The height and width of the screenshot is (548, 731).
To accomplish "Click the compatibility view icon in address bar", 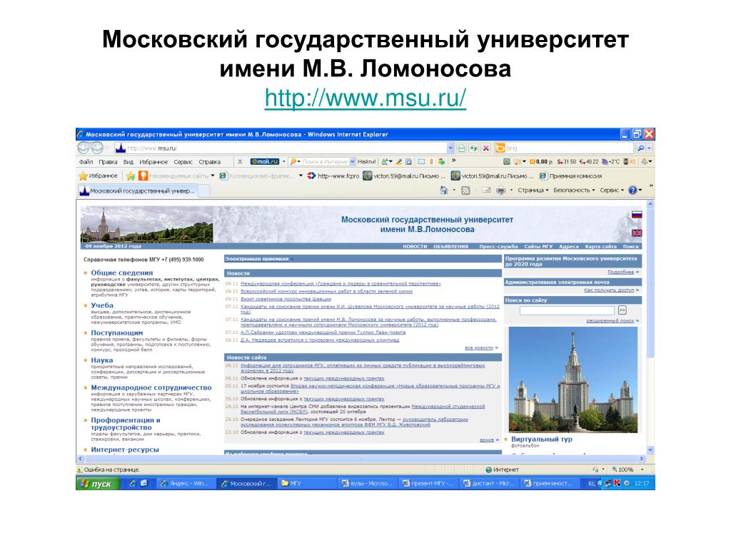I will pyautogui.click(x=462, y=148).
